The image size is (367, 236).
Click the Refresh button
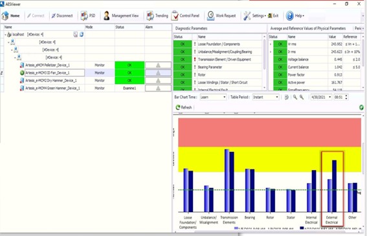(184, 107)
